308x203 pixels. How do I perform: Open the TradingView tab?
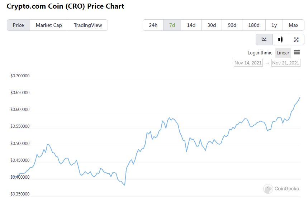click(88, 25)
